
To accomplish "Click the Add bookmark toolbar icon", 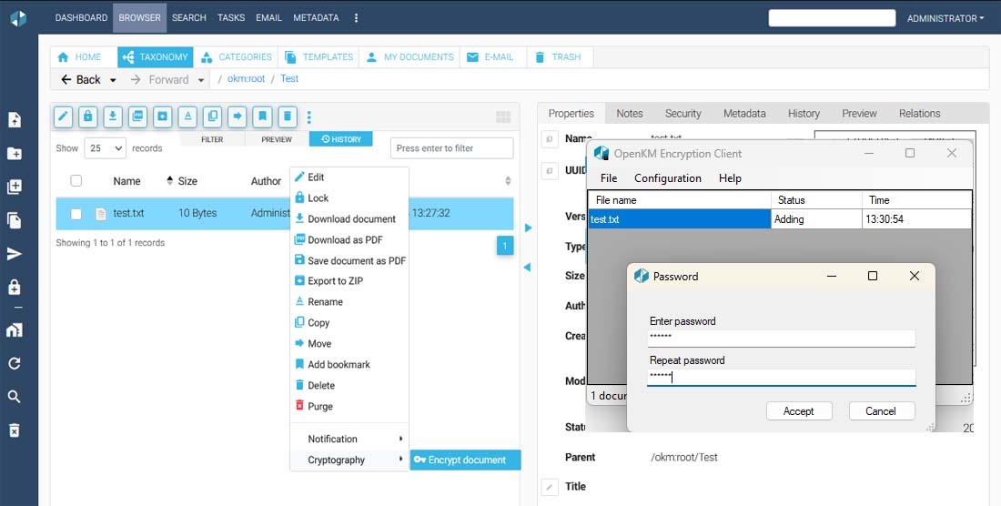I will [262, 116].
